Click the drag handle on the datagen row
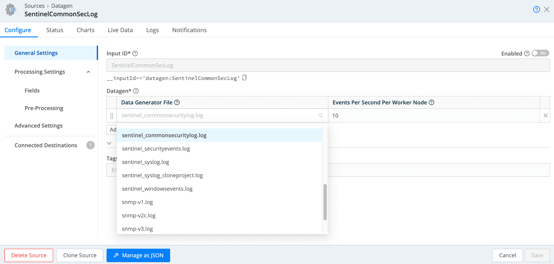Image resolution: width=554 pixels, height=264 pixels. coord(112,116)
